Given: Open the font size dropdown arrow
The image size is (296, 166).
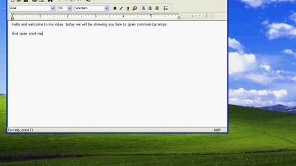Looking at the screenshot, I should click(69, 8).
